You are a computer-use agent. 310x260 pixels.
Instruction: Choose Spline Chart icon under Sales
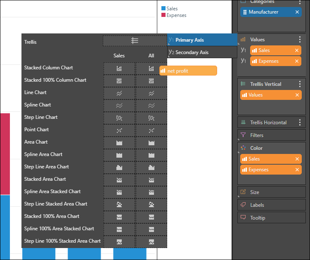(119, 106)
